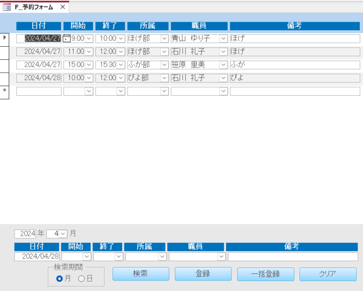Open the 10:00 start dropdown in ぴよ row

[x=89, y=78]
